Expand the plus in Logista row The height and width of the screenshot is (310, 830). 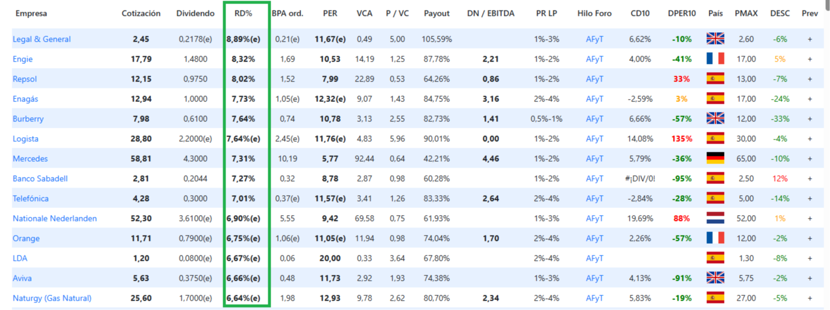[810, 139]
